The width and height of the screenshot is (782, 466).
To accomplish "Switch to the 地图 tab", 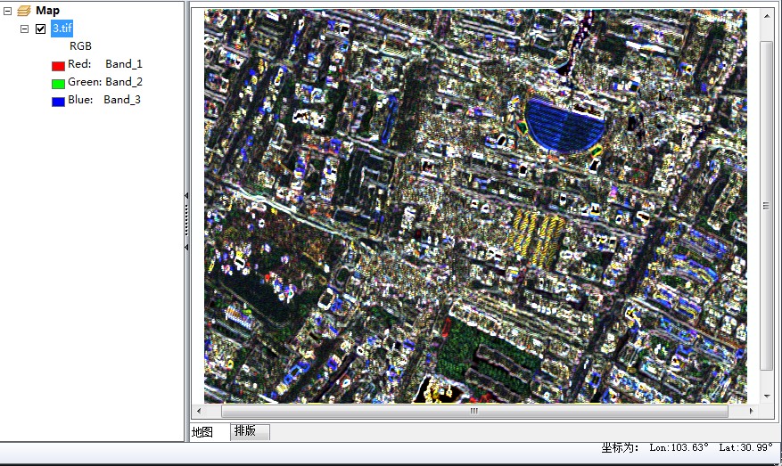I will pos(202,431).
